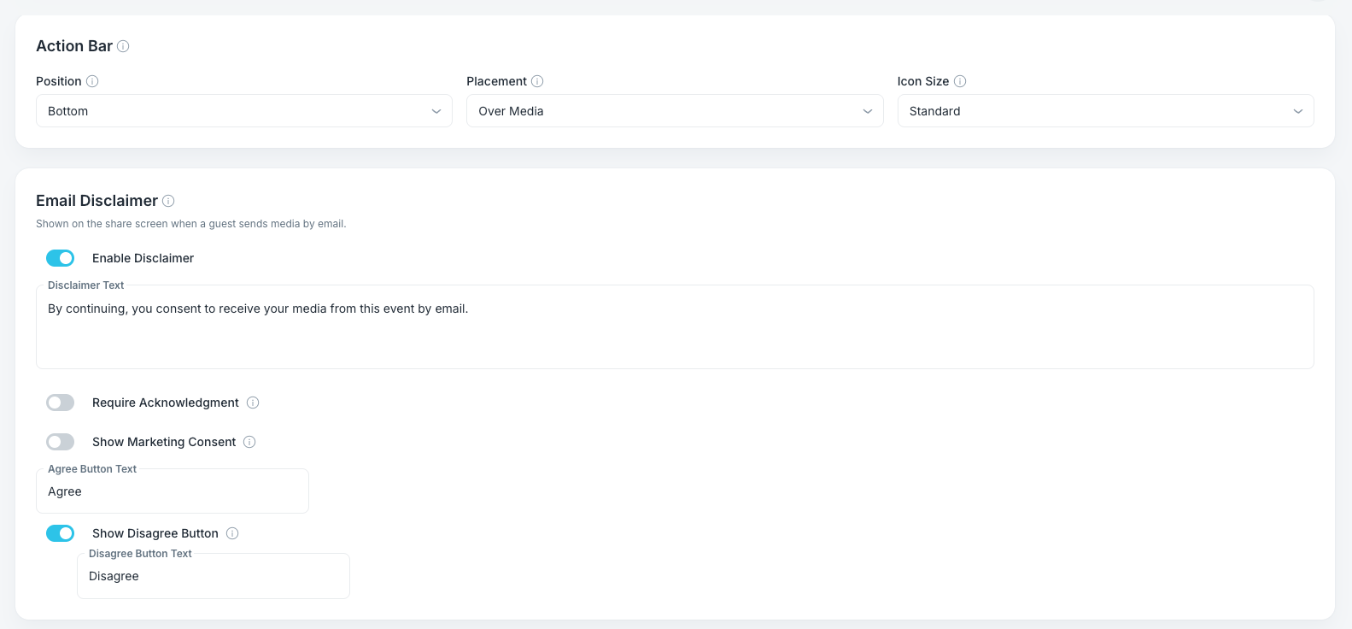The width and height of the screenshot is (1352, 629).
Task: Click the Action Bar heading
Action: [74, 46]
